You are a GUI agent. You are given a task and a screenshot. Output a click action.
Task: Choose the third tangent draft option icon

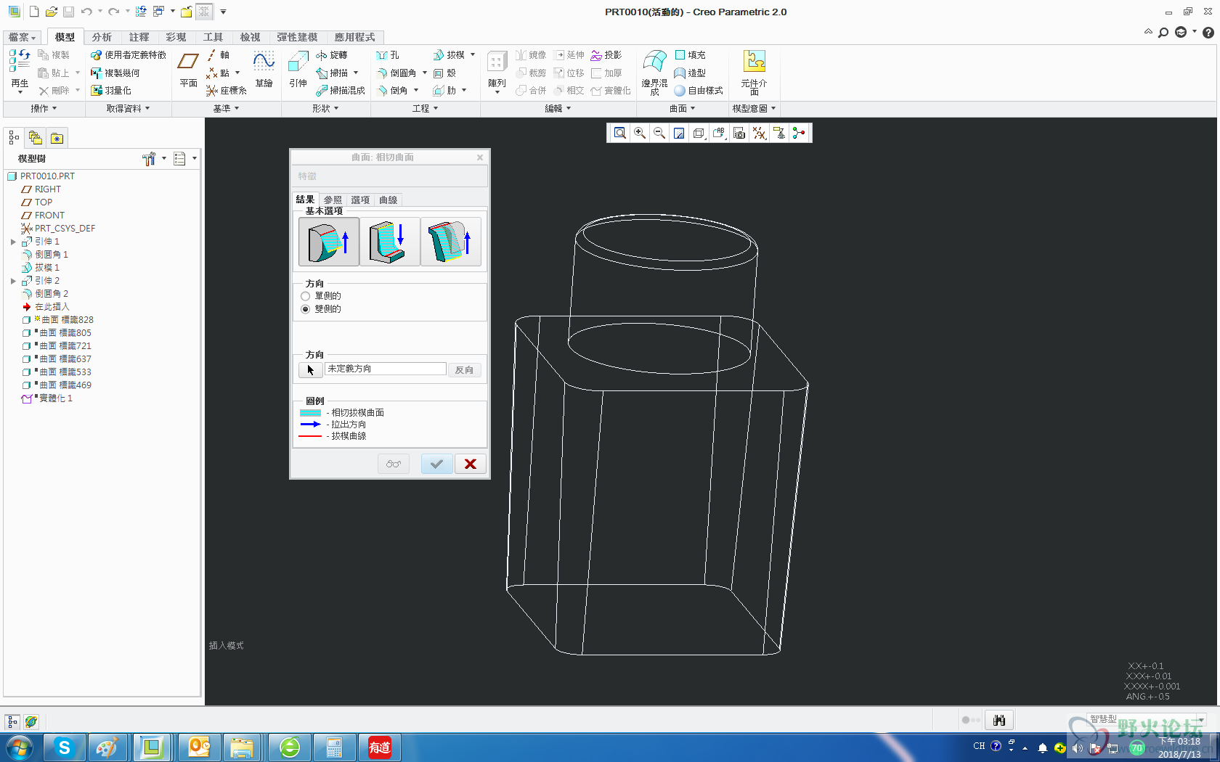(x=450, y=242)
